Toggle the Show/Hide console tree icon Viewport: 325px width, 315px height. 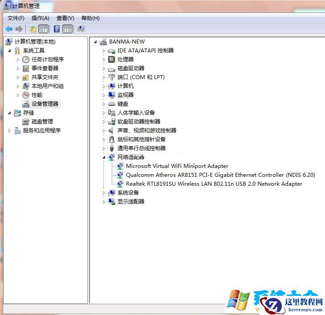click(x=44, y=29)
